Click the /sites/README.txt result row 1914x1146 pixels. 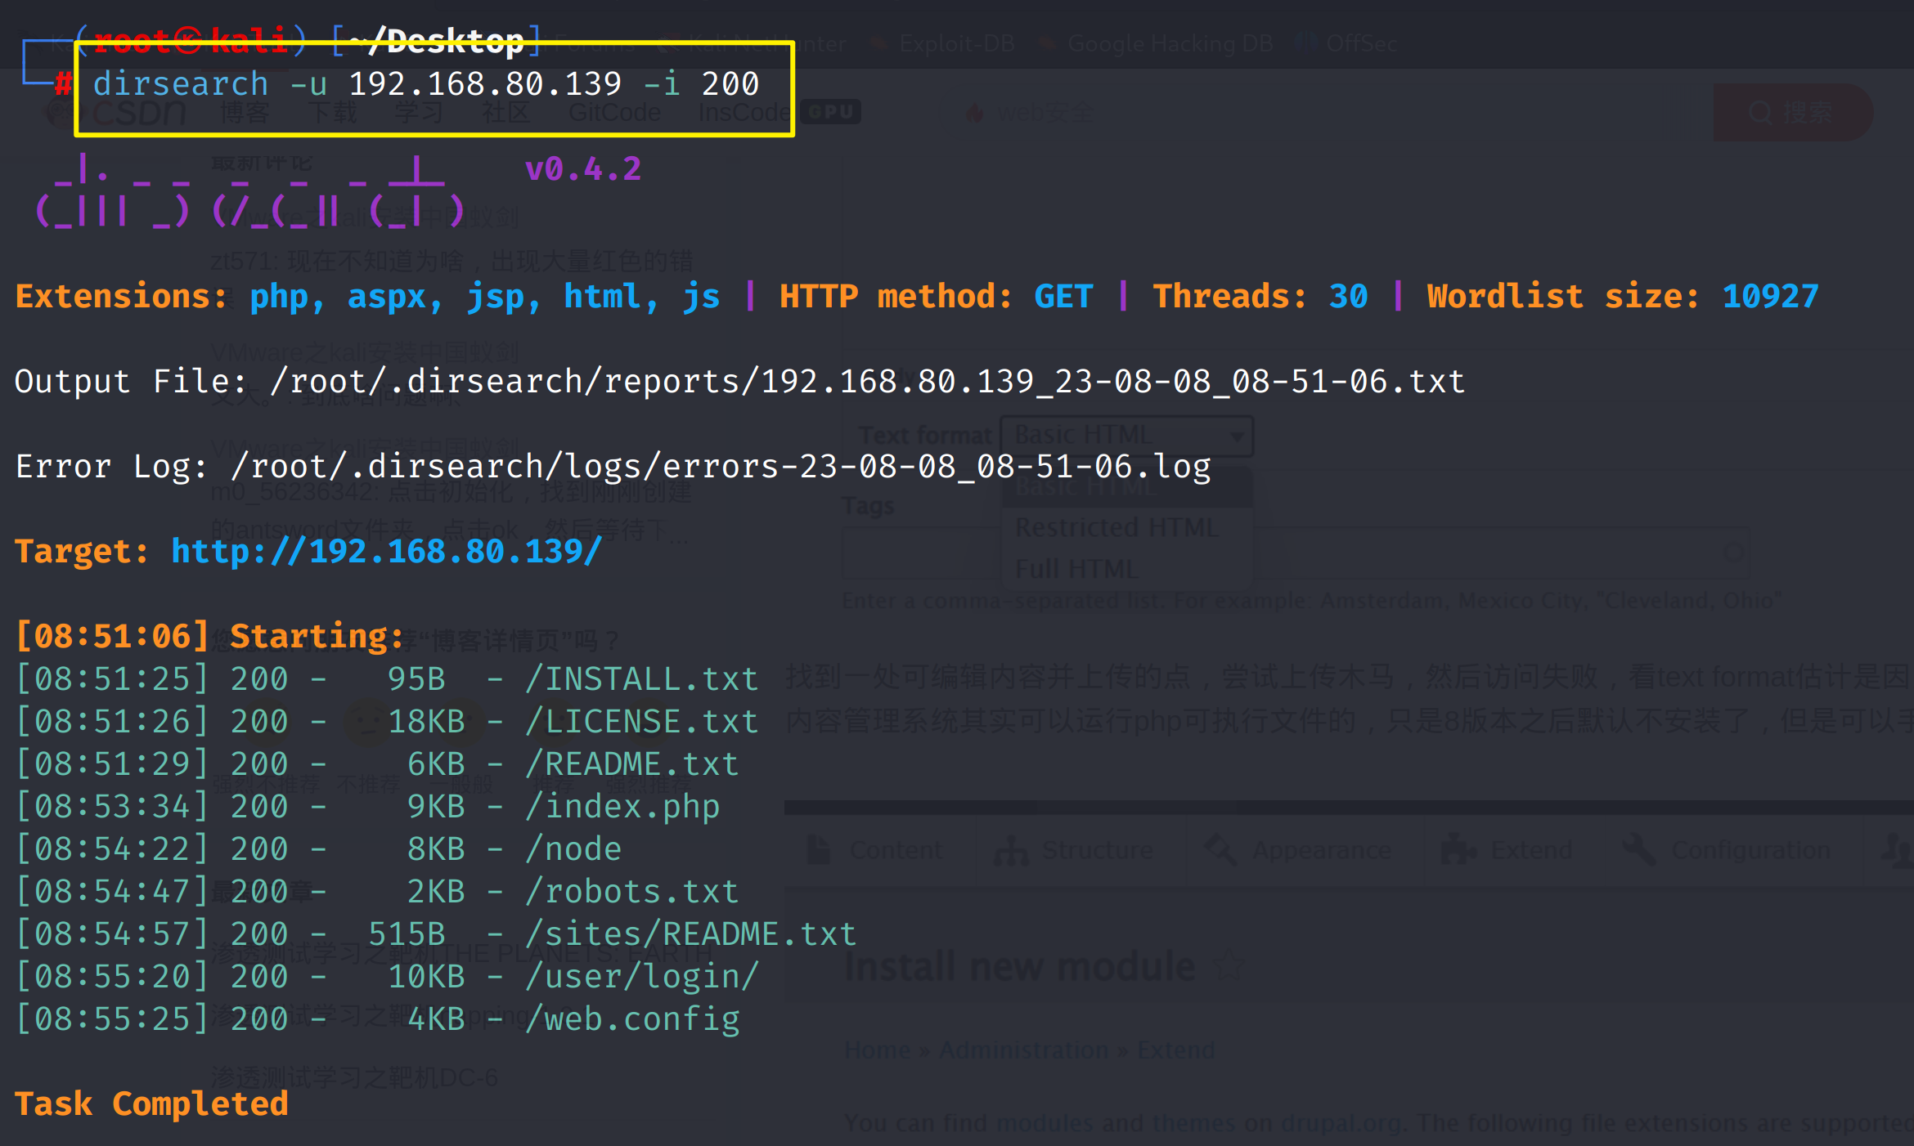point(437,934)
